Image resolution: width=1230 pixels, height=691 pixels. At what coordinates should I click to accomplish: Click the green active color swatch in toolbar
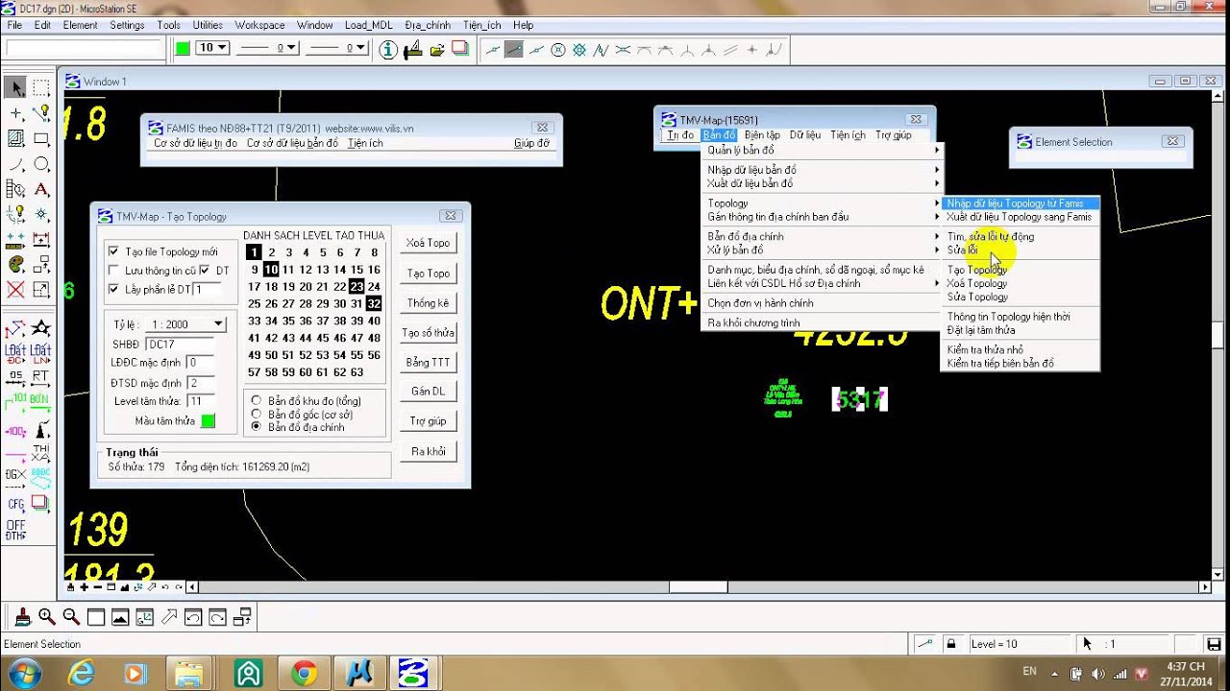[x=183, y=48]
